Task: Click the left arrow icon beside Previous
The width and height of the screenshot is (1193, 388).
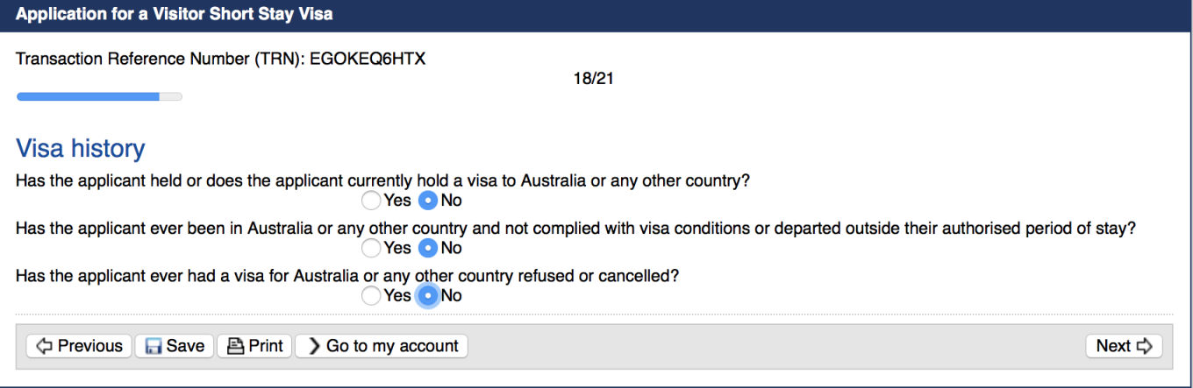Action: tap(44, 346)
